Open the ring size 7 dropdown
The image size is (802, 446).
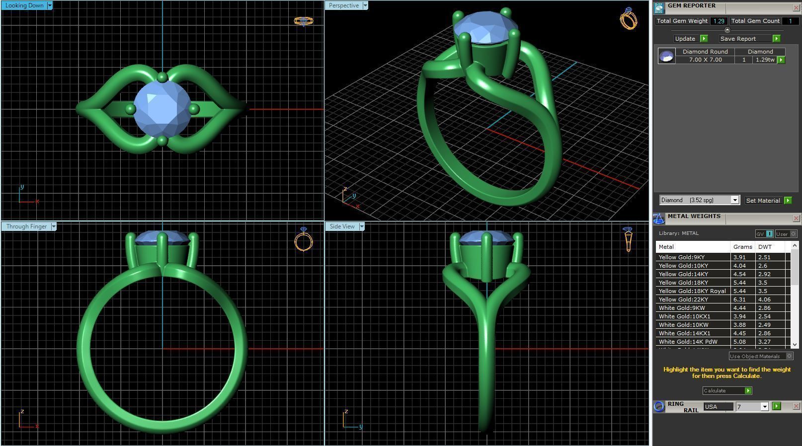764,407
